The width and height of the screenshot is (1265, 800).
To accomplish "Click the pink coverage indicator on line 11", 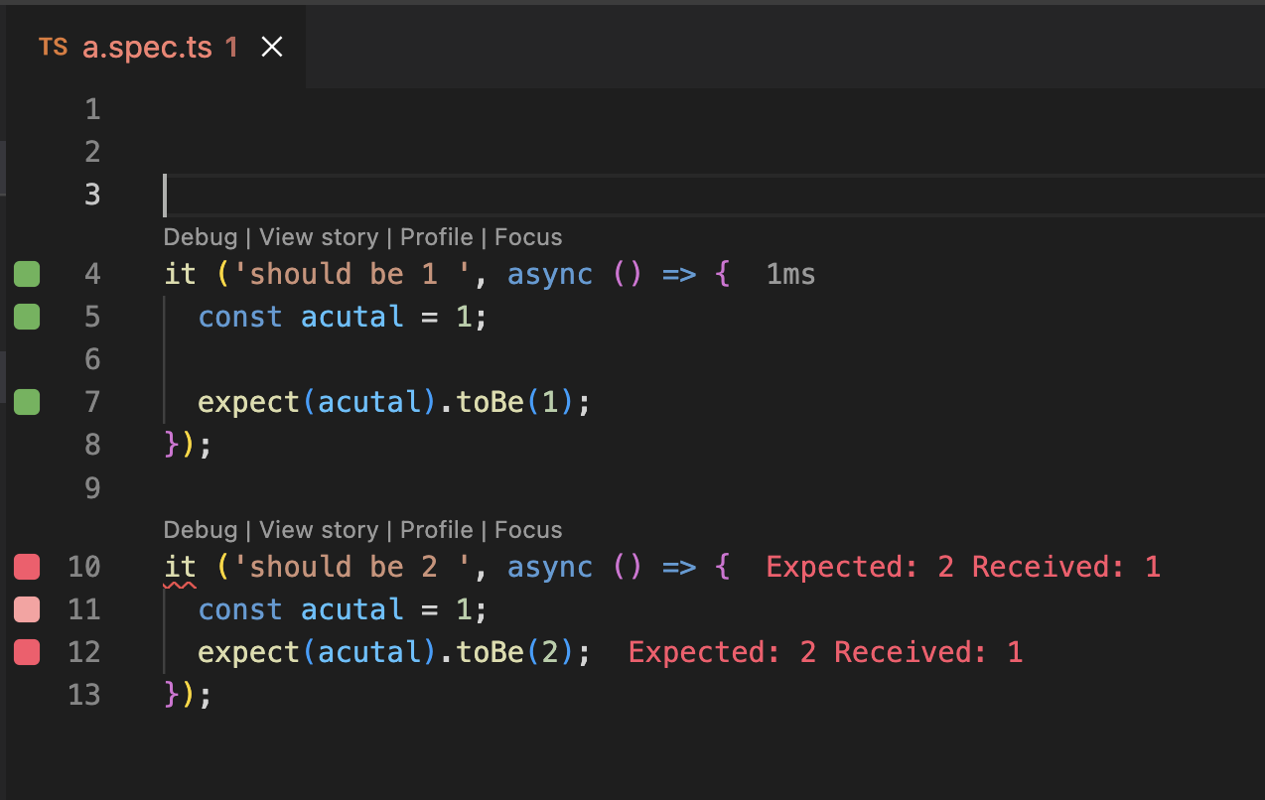I will (27, 608).
